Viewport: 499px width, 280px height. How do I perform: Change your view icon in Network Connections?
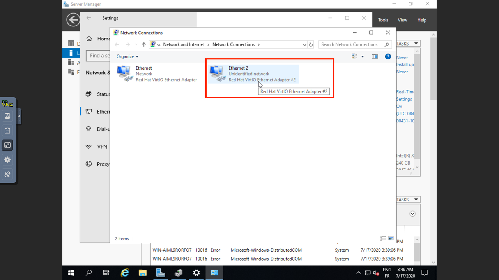[355, 56]
